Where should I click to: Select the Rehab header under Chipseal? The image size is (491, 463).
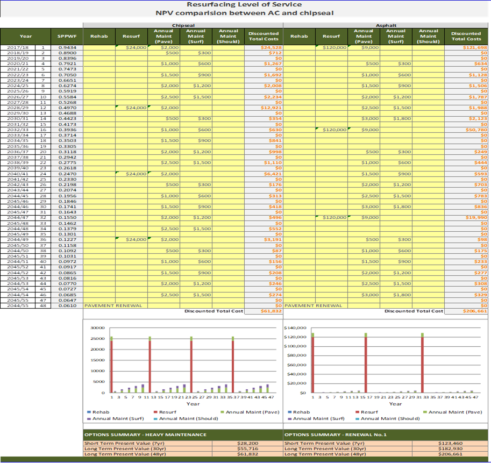[x=99, y=37]
